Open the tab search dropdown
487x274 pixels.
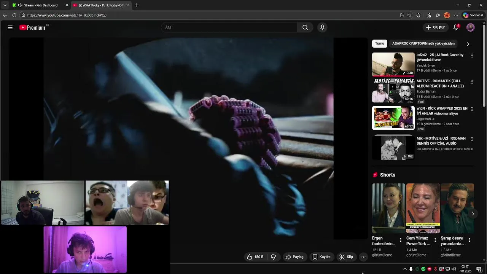click(5, 5)
